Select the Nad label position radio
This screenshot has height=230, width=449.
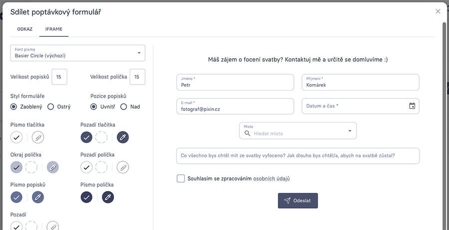(x=124, y=107)
